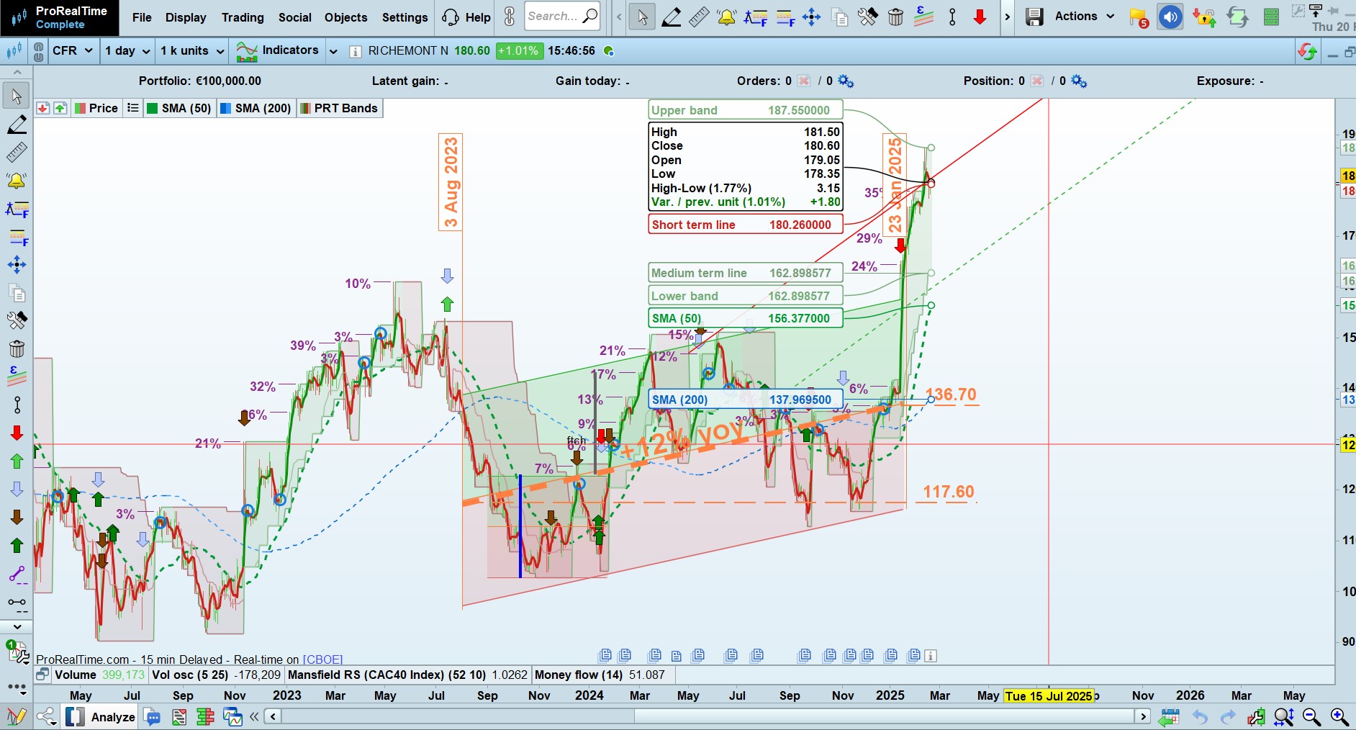1356x730 pixels.
Task: Create an alert with the top toolbar bell
Action: [x=727, y=17]
